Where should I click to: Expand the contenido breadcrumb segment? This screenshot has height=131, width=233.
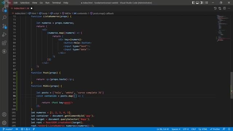point(82,13)
